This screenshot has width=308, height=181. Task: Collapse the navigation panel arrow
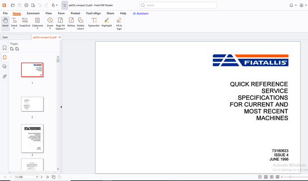(x=61, y=107)
